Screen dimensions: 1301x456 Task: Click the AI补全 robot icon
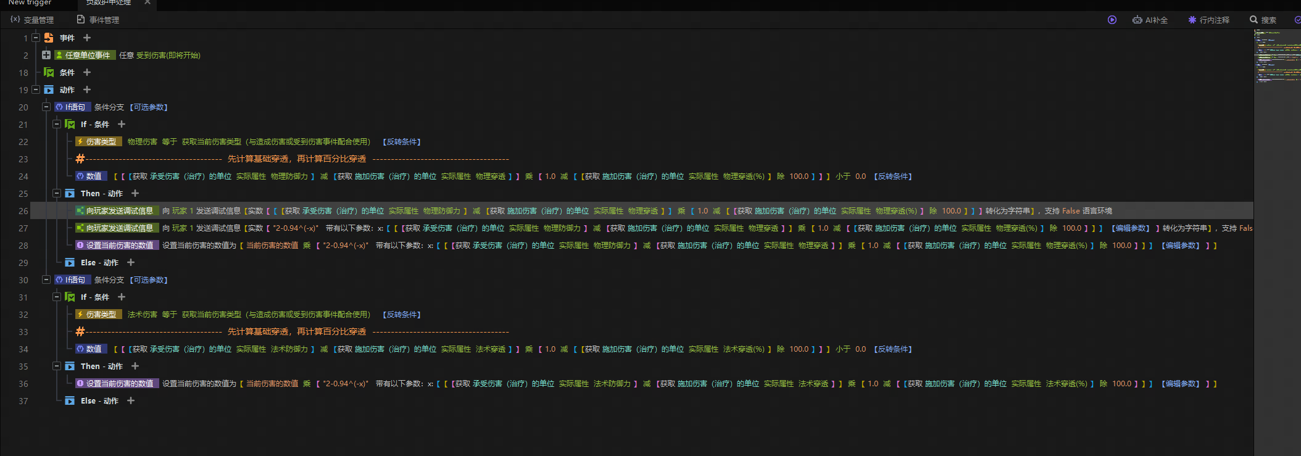tap(1137, 20)
